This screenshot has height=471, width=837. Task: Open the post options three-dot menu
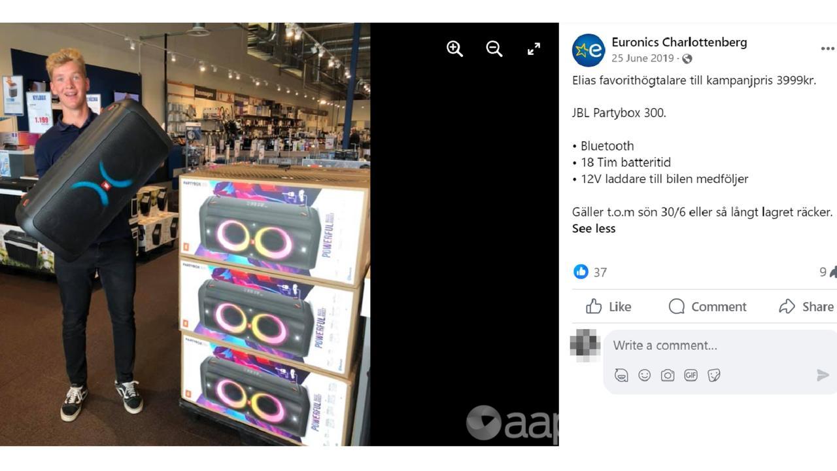[828, 49]
